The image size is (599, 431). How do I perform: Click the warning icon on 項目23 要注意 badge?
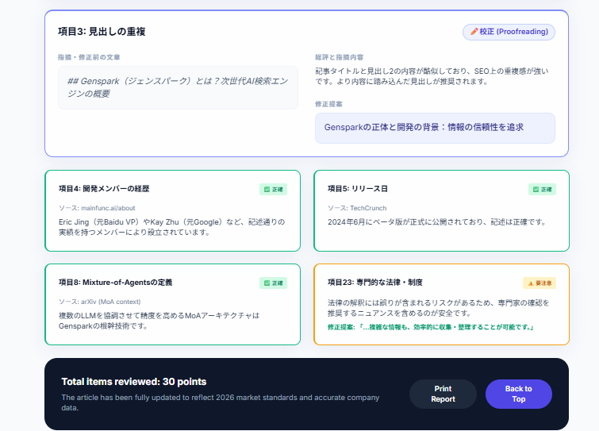[x=531, y=283]
